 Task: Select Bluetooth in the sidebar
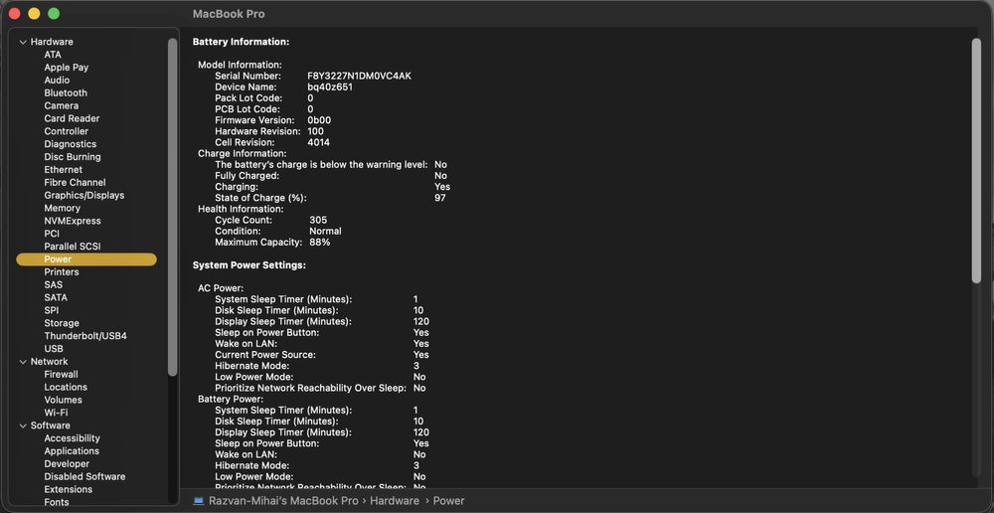[x=66, y=92]
